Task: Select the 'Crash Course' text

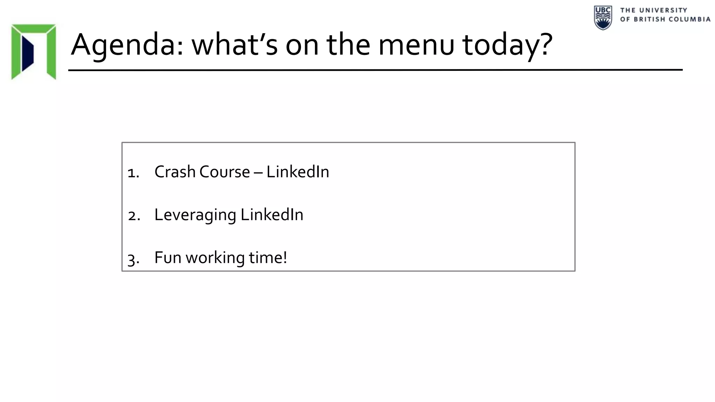Action: (202, 172)
